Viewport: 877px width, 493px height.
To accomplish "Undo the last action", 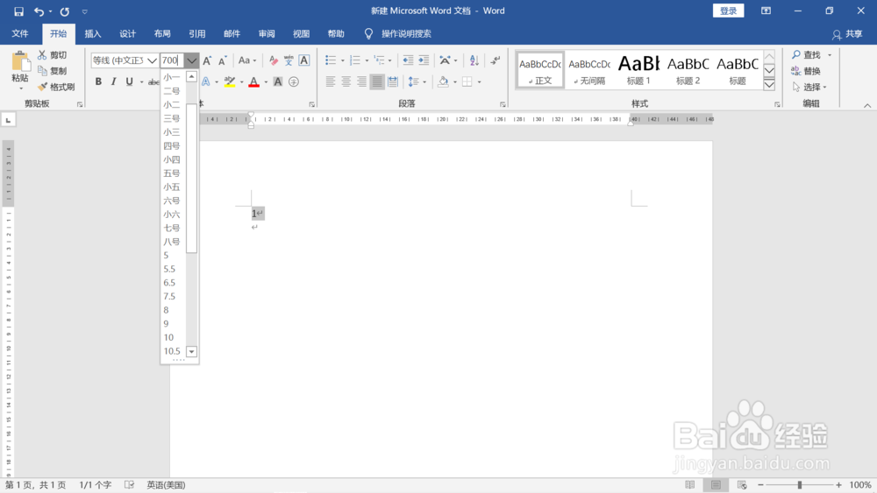I will tap(39, 11).
